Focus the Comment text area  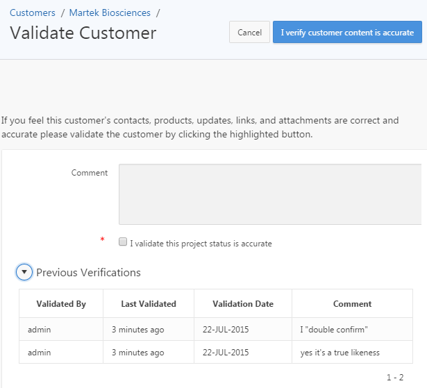click(x=270, y=194)
